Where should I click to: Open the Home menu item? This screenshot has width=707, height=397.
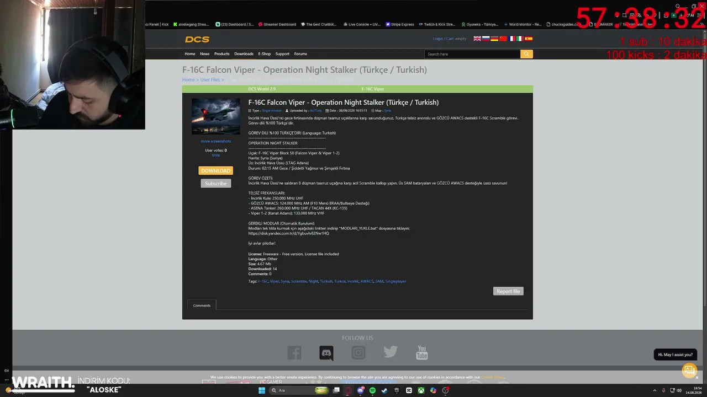click(190, 54)
